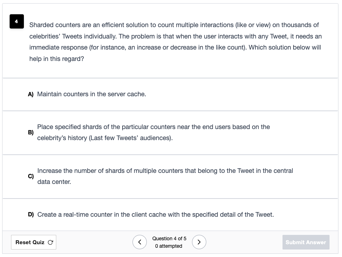Image resolution: width=342 pixels, height=257 pixels.
Task: Click 'data center.' line in option C
Action: click(x=54, y=182)
